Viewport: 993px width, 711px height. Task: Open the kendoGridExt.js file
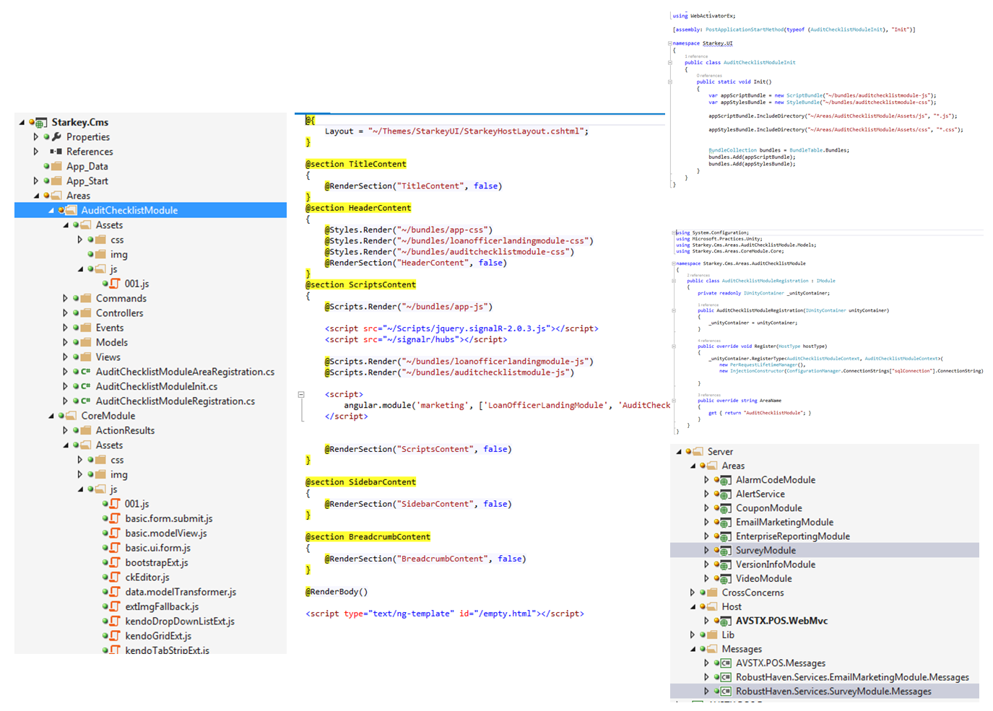pyautogui.click(x=158, y=636)
